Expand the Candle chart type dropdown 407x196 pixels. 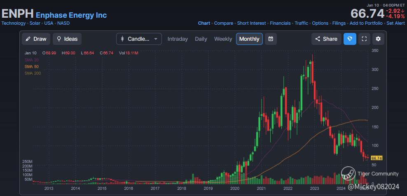click(x=139, y=39)
